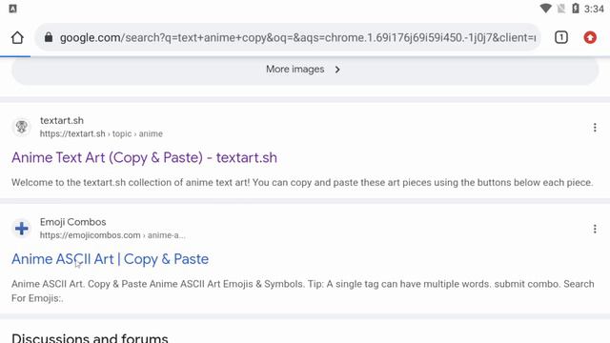Open Anime ASCII Art | Copy & Paste link

pos(111,259)
